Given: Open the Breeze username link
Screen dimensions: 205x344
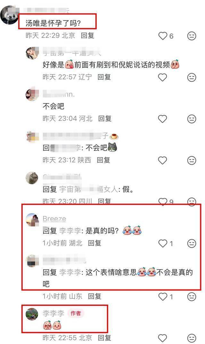Looking at the screenshot, I should [54, 219].
